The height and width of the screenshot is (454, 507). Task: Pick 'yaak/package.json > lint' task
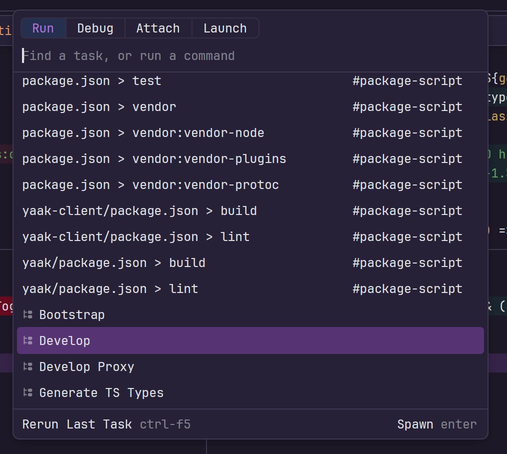pyautogui.click(x=250, y=289)
